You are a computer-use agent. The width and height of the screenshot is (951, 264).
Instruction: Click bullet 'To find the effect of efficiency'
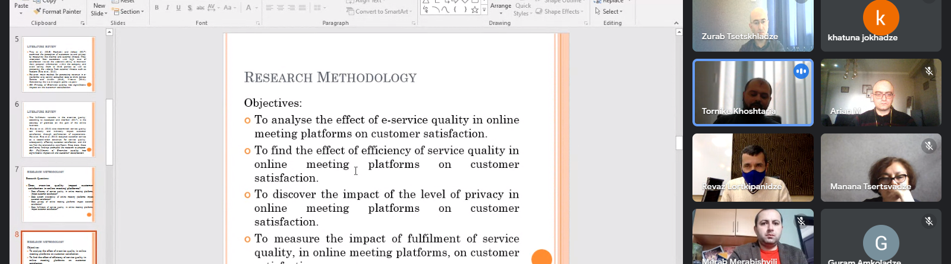(x=382, y=164)
